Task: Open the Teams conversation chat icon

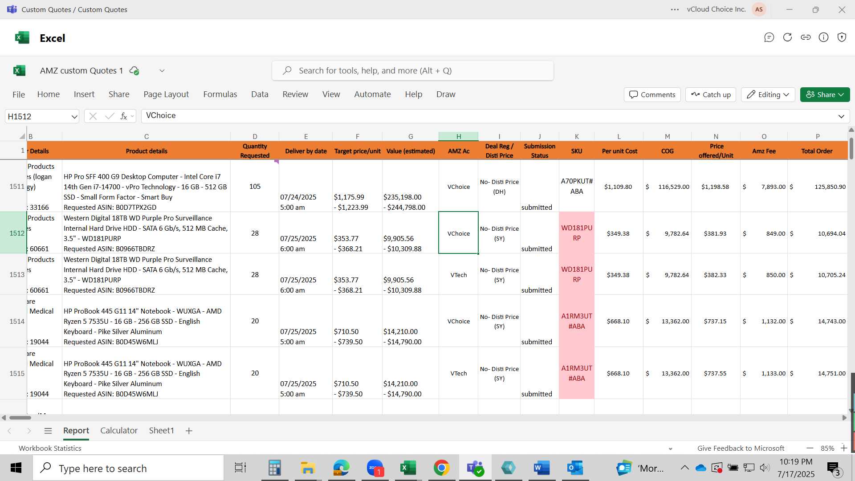Action: click(769, 37)
